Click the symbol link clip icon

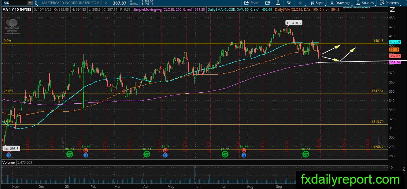(x=37, y=3)
